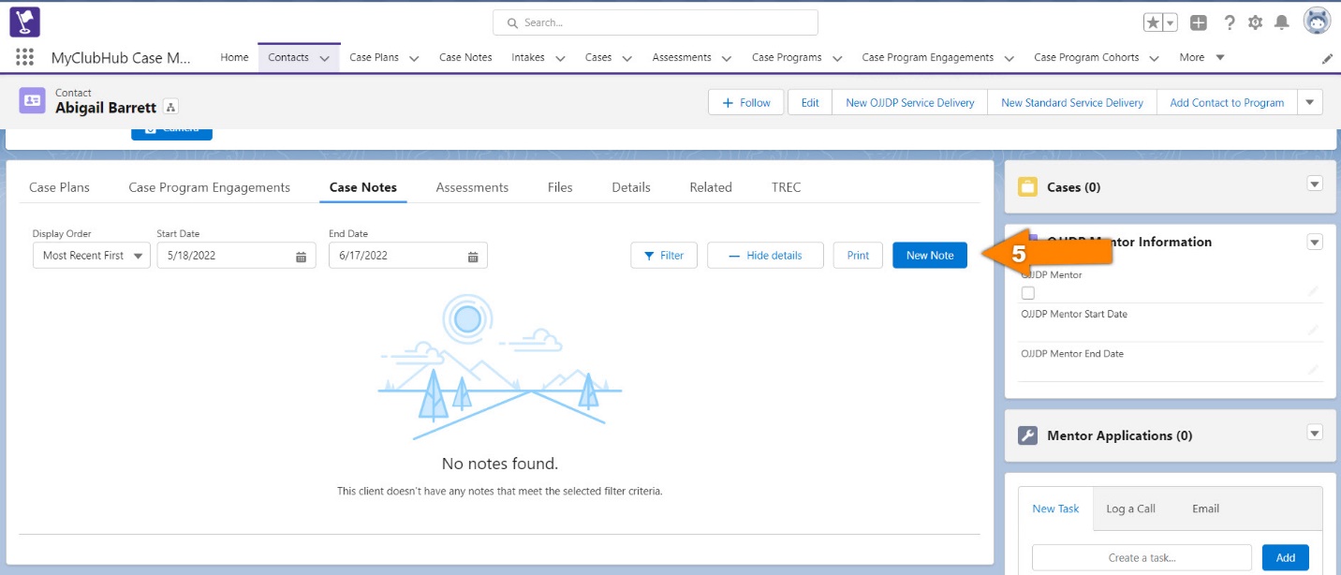Click the Filter button

[x=664, y=255]
